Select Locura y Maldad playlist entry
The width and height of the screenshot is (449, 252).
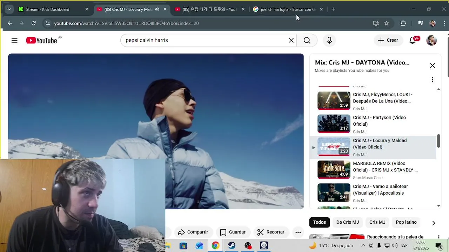pos(373,147)
